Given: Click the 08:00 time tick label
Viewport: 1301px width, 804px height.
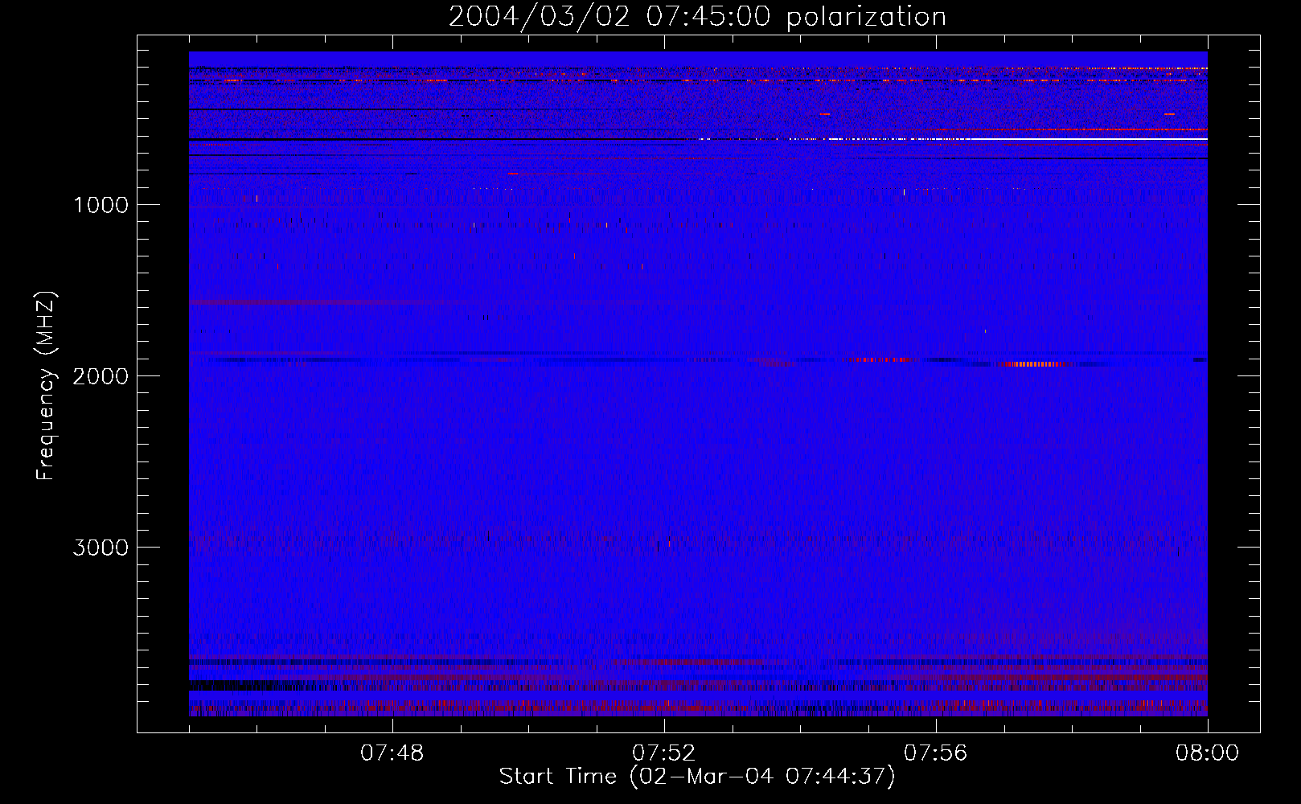Looking at the screenshot, I should pyautogui.click(x=1207, y=753).
